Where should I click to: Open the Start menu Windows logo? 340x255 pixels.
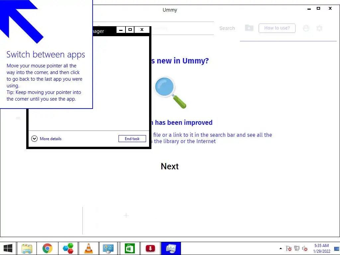click(8, 248)
